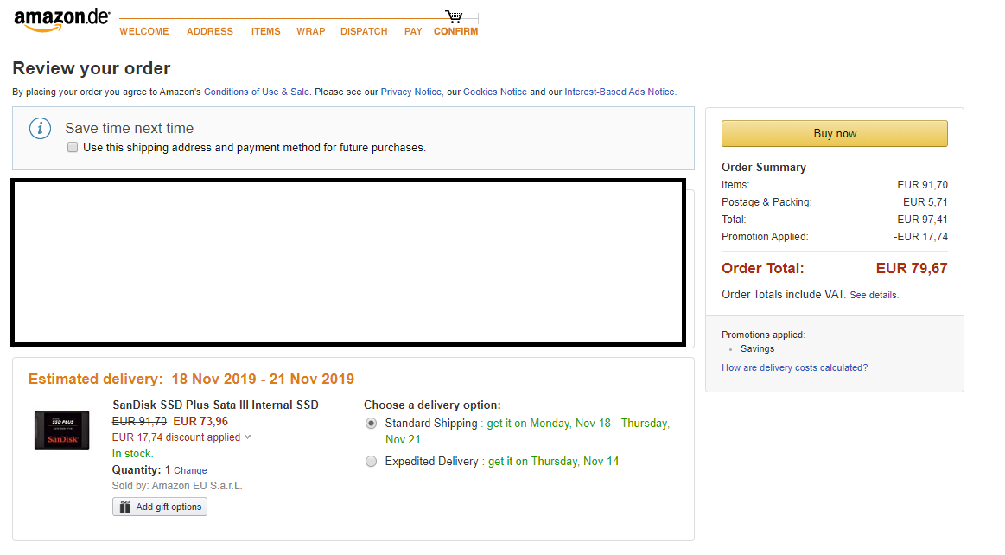1005x555 pixels.
Task: Switch to the PAY checkout step
Action: [x=413, y=31]
